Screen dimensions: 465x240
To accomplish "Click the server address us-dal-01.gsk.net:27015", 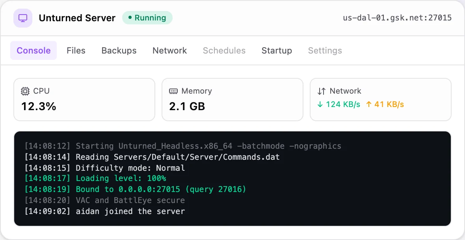I will [x=397, y=18].
